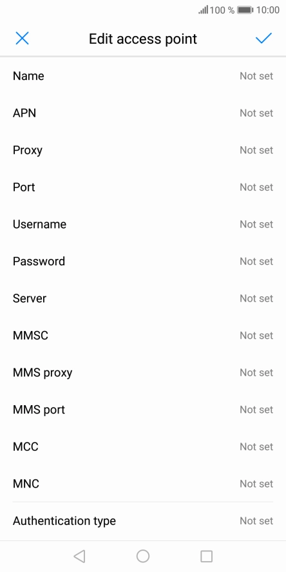Edit the MNC value
Screen dimensions: 286x572
[x=143, y=484]
